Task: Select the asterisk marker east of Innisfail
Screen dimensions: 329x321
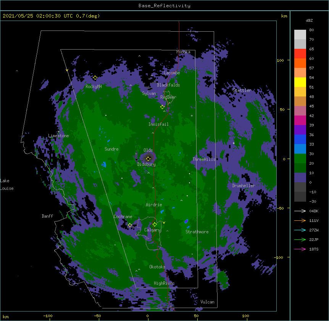Action: pos(192,116)
